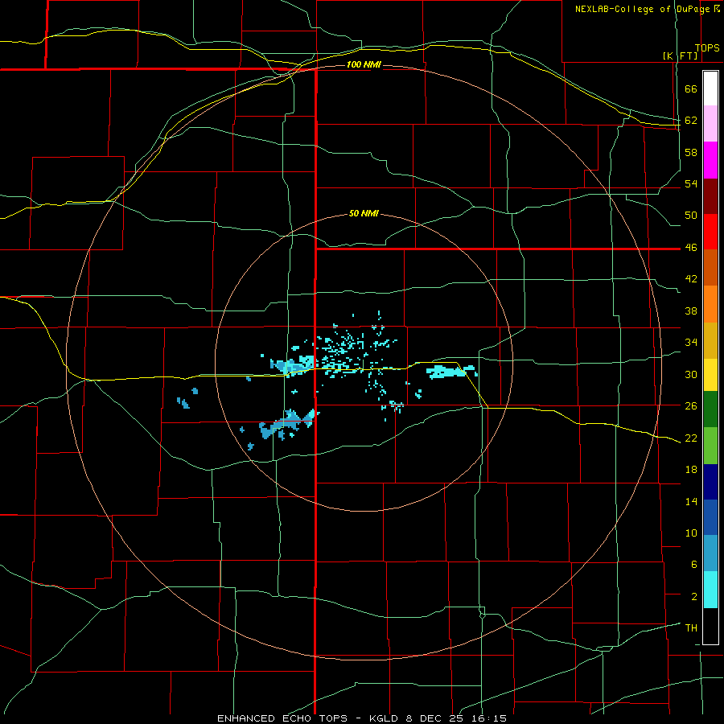Click the 6 legend value
The height and width of the screenshot is (724, 724).
(694, 565)
